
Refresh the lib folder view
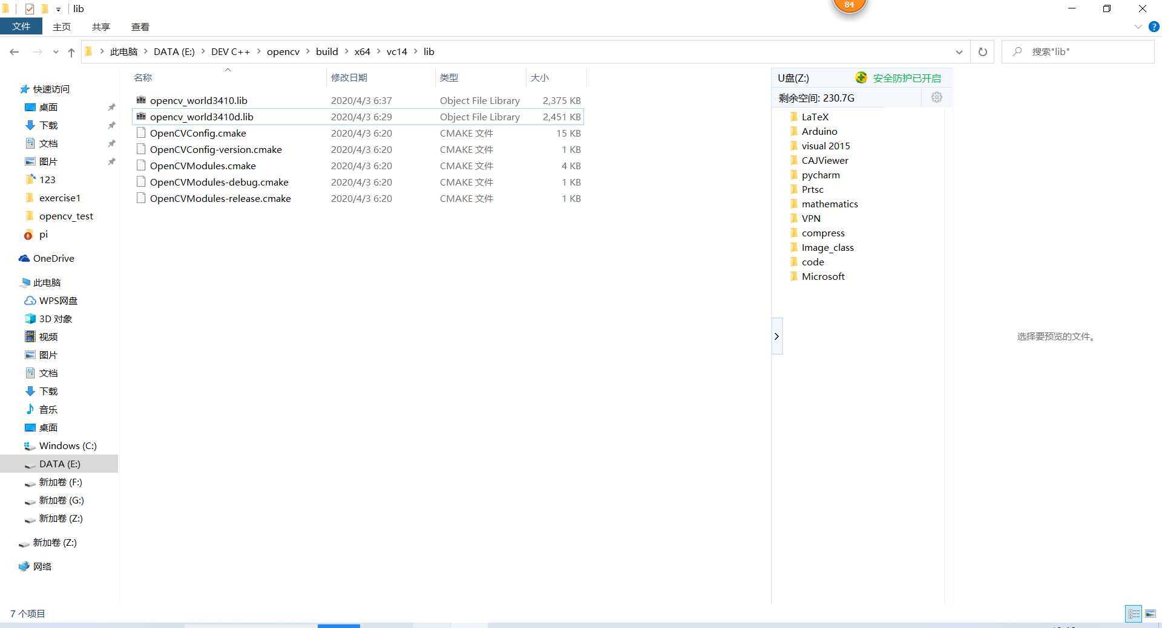pos(982,52)
